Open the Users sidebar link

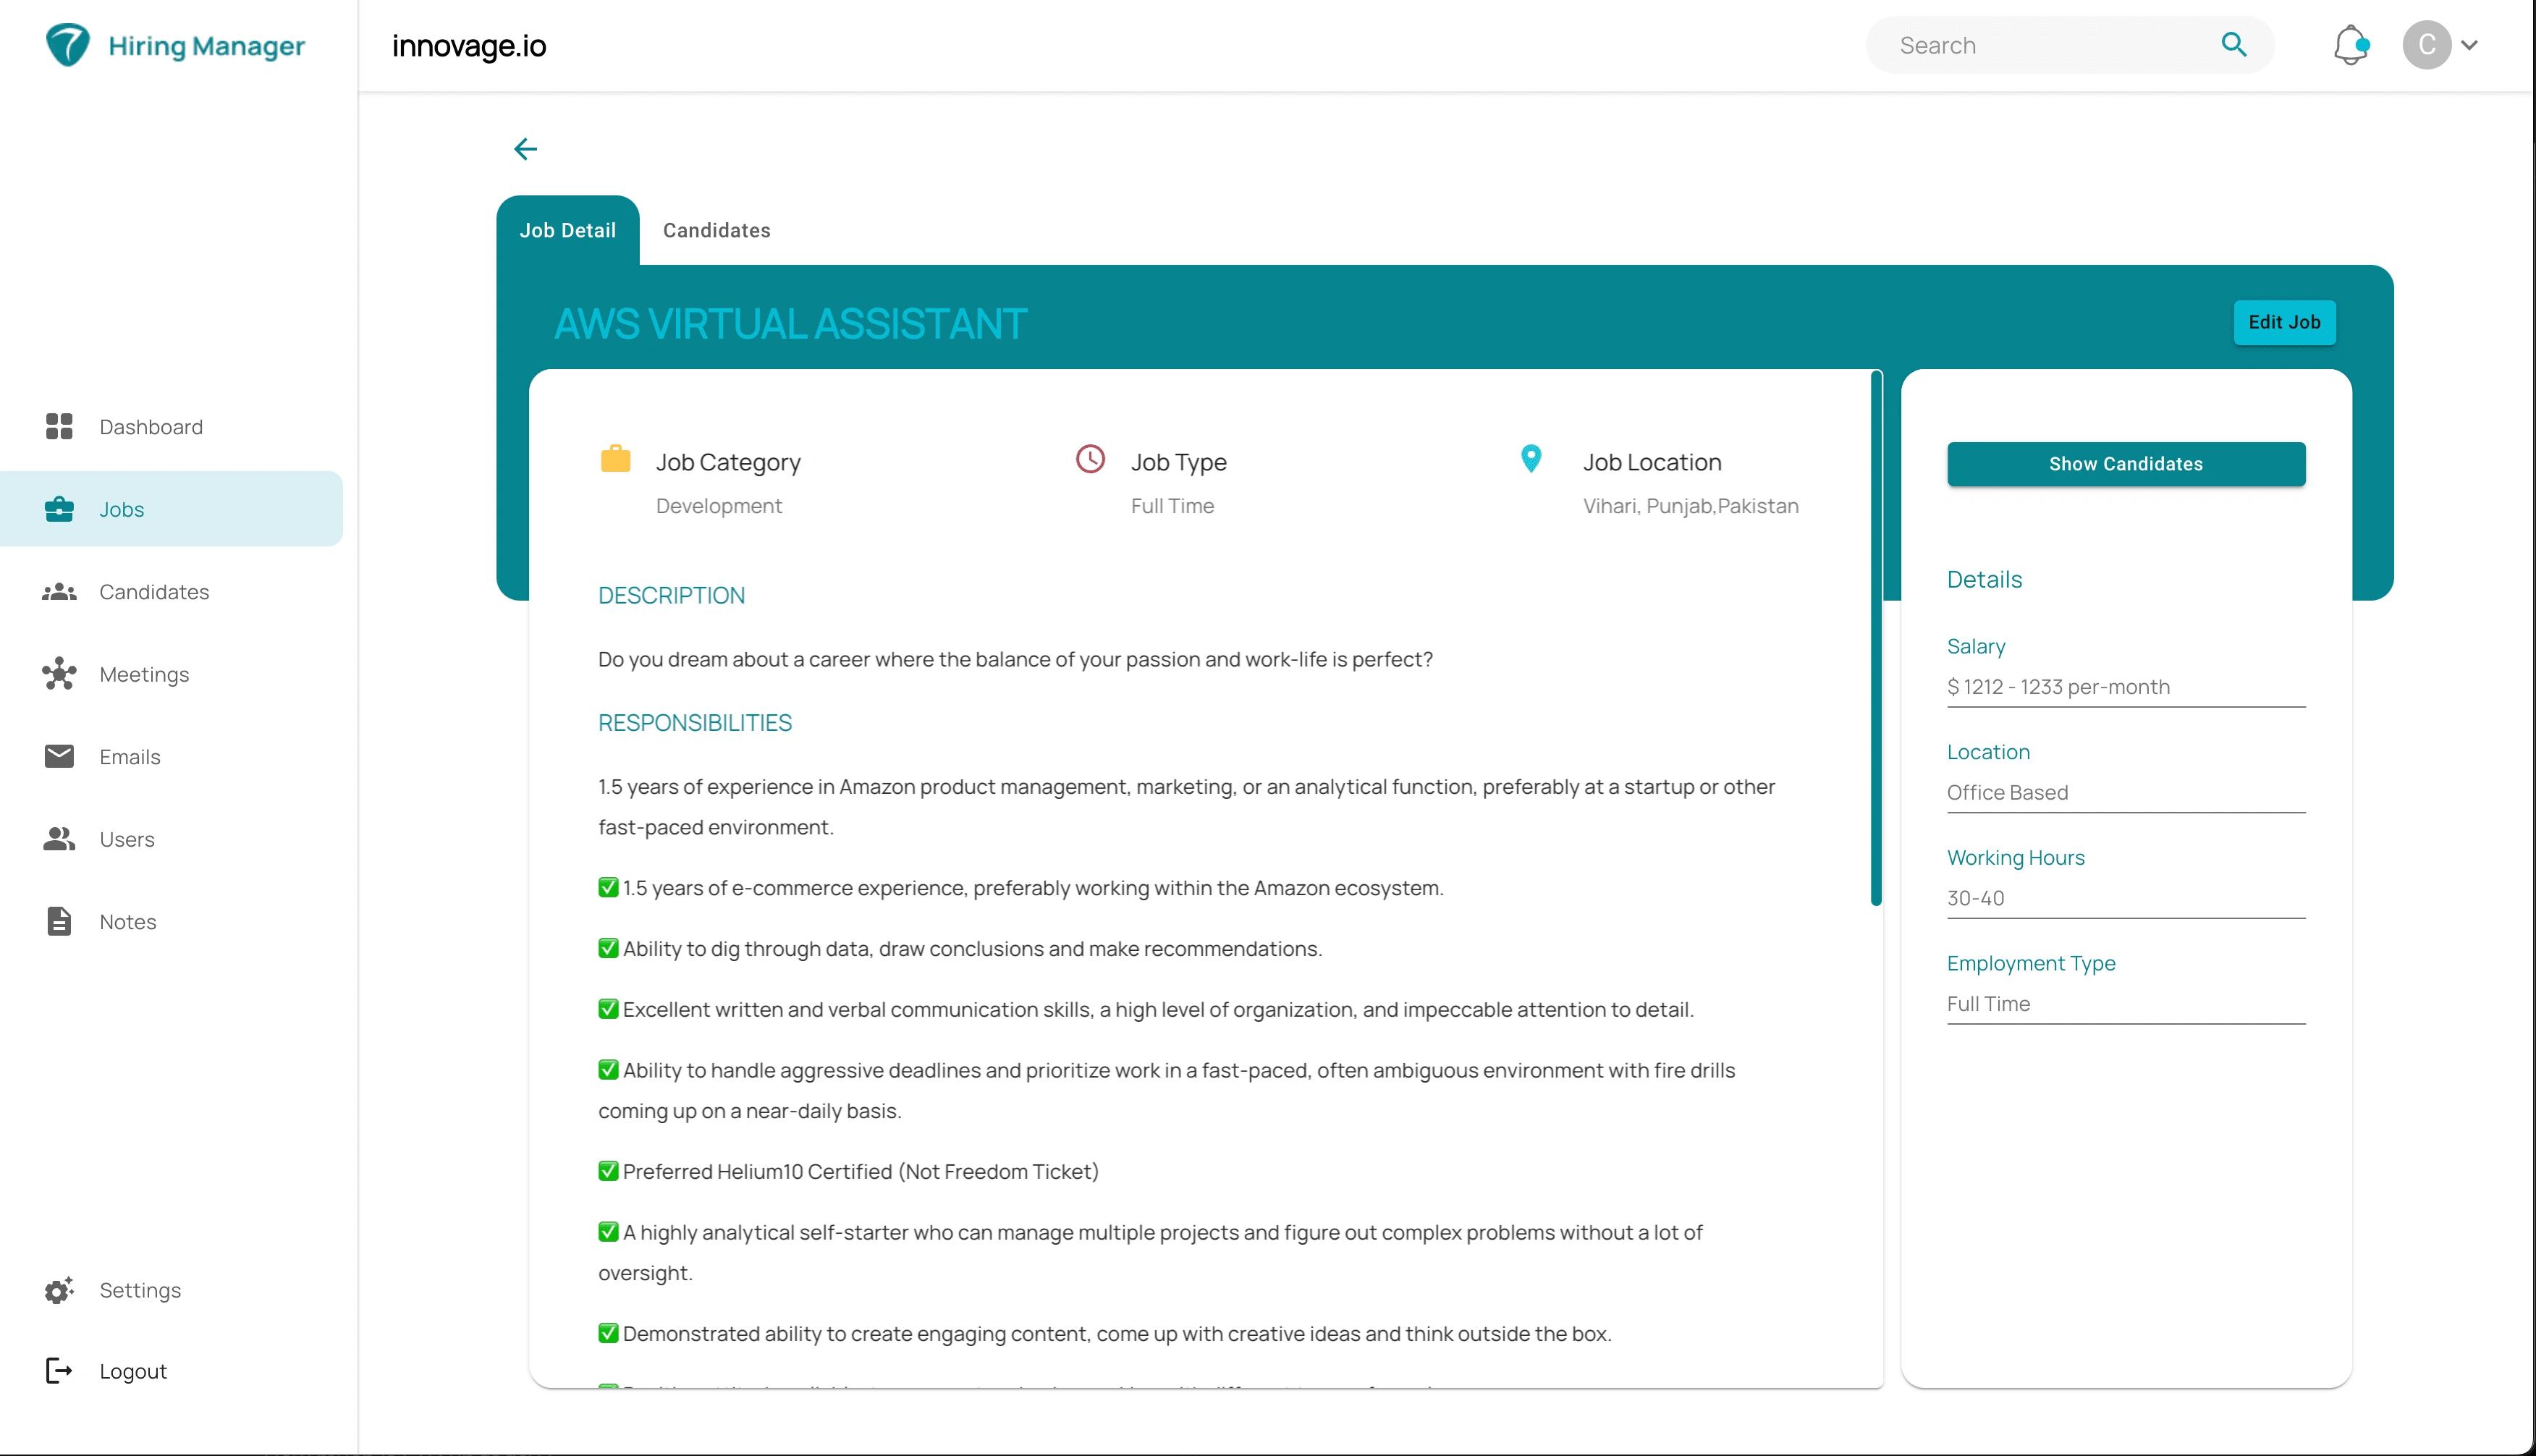(x=171, y=839)
